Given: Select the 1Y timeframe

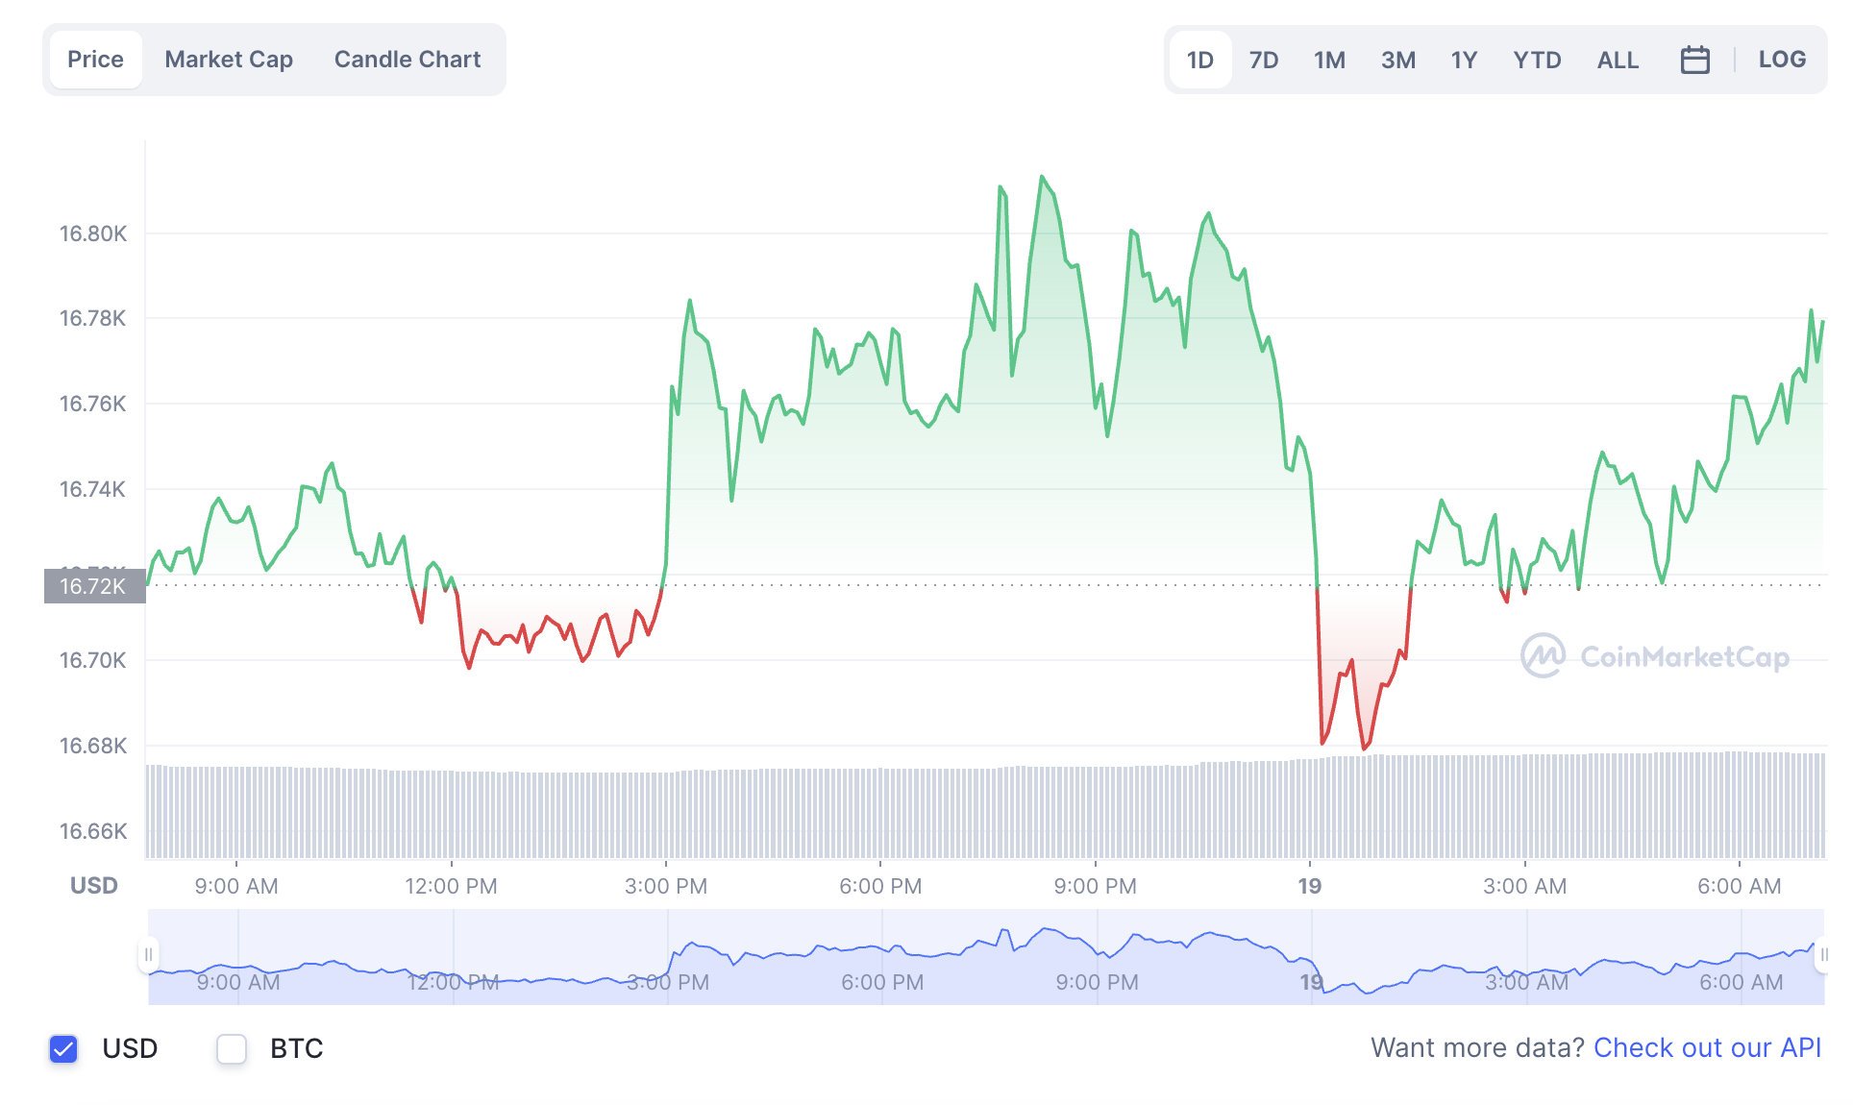Looking at the screenshot, I should point(1464,59).
